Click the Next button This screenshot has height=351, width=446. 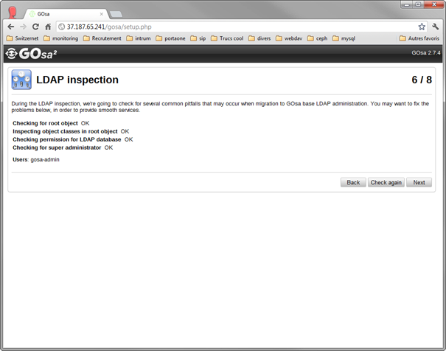pos(419,183)
